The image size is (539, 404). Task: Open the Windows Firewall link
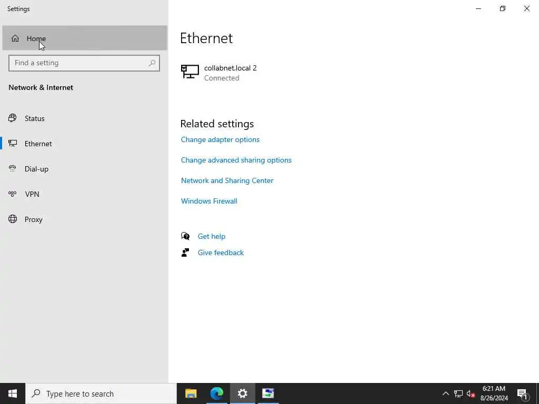coord(209,201)
